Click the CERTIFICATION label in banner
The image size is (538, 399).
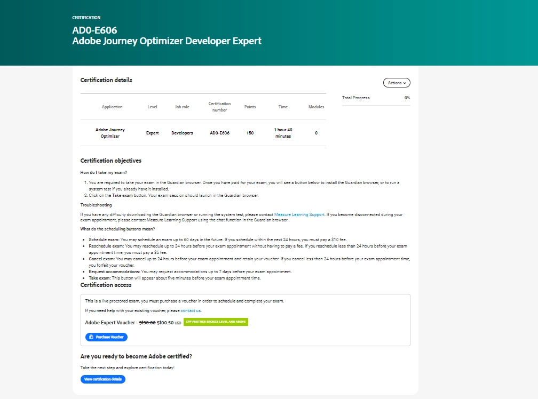click(x=86, y=18)
